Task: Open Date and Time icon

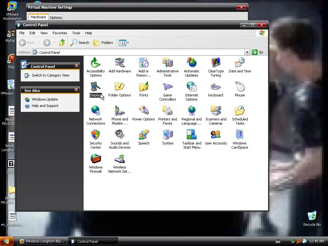Action: pyautogui.click(x=240, y=65)
